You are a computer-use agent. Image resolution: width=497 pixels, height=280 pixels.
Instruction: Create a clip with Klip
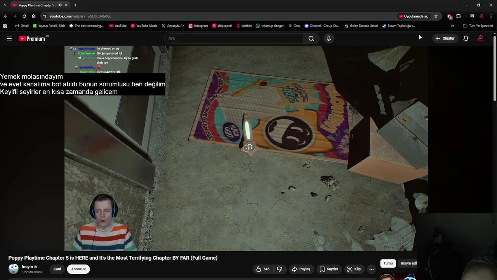[x=354, y=269]
